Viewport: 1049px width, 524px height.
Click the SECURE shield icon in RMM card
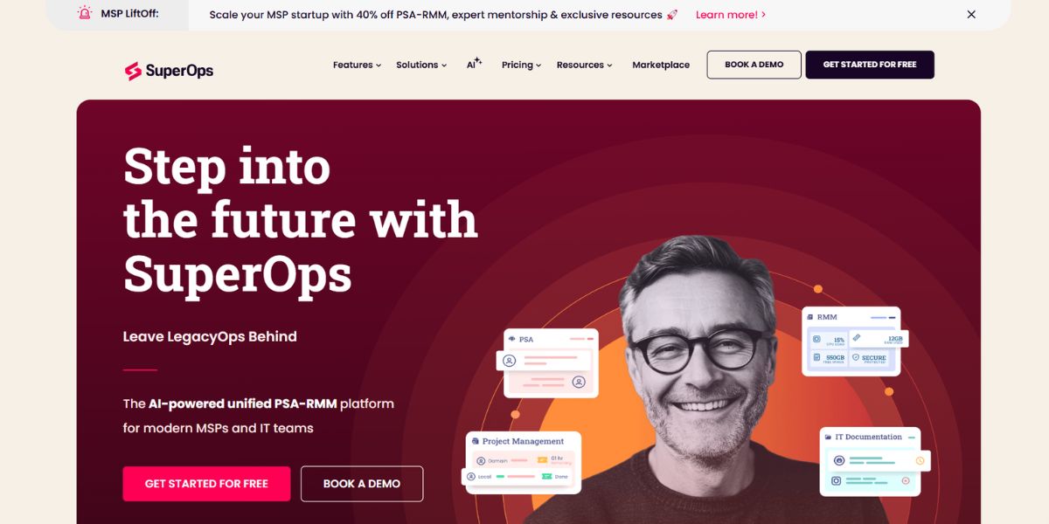tap(856, 357)
